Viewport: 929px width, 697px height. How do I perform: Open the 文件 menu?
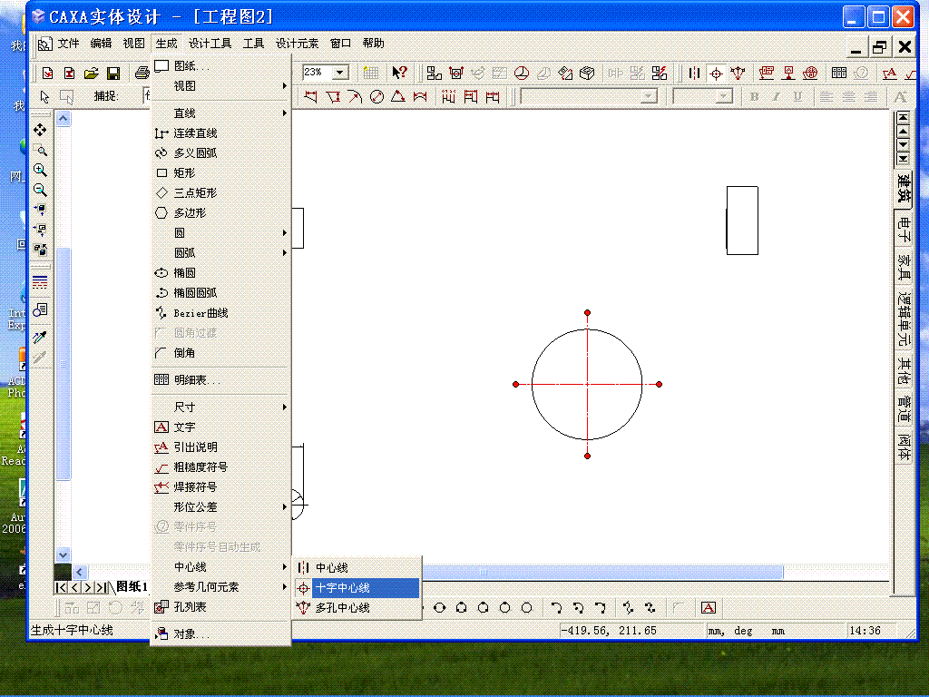pyautogui.click(x=68, y=44)
